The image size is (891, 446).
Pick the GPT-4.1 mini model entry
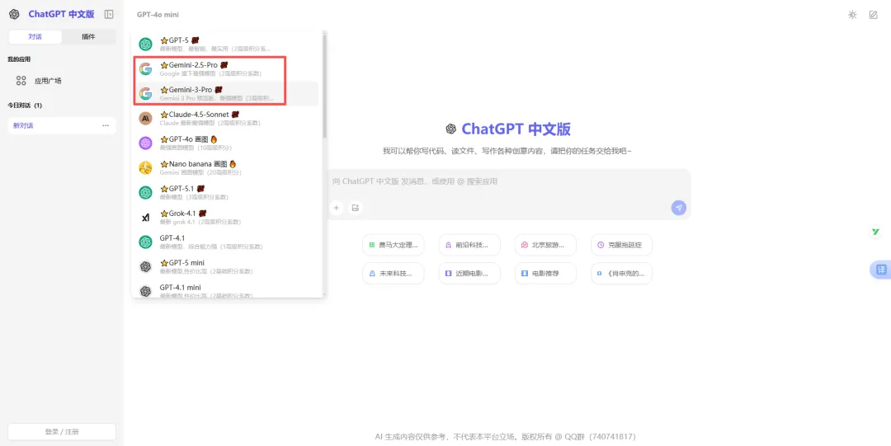(228, 290)
